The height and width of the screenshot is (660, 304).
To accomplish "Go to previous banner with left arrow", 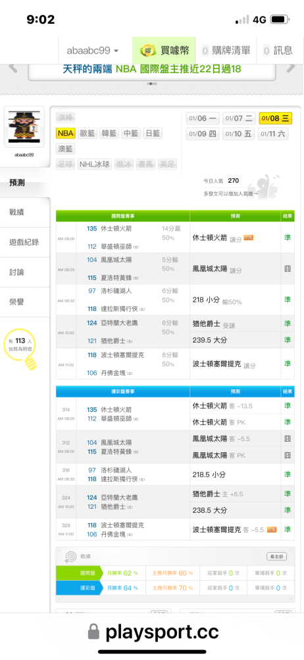I will 13,67.
